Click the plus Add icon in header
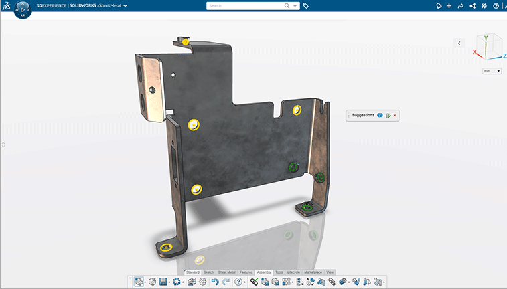 pyautogui.click(x=449, y=5)
